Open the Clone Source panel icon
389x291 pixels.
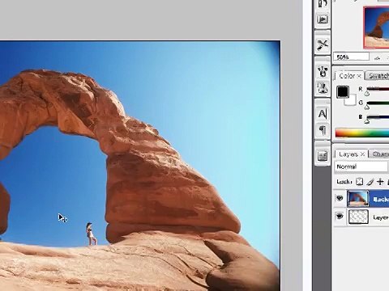pos(323,87)
